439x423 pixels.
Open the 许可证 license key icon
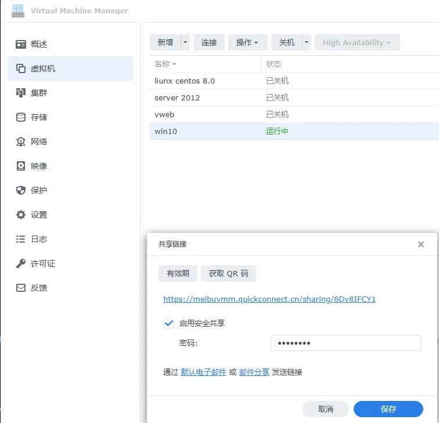(21, 263)
